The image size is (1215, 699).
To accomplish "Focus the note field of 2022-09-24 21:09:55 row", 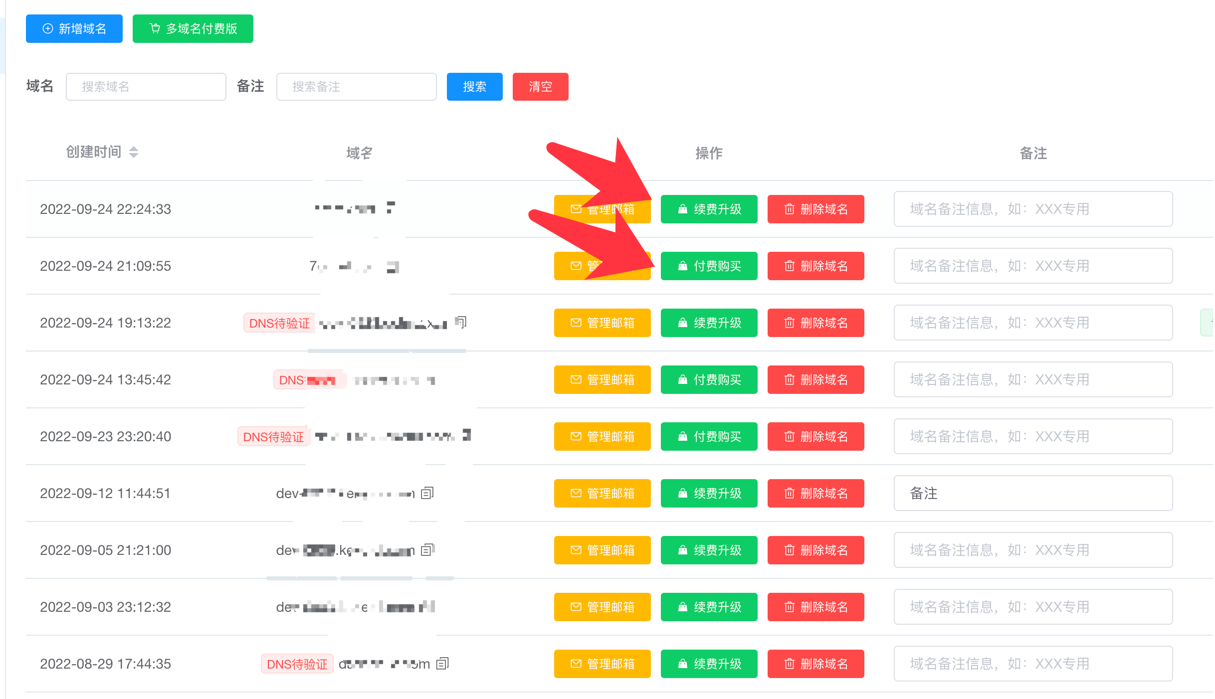I will [x=1033, y=266].
